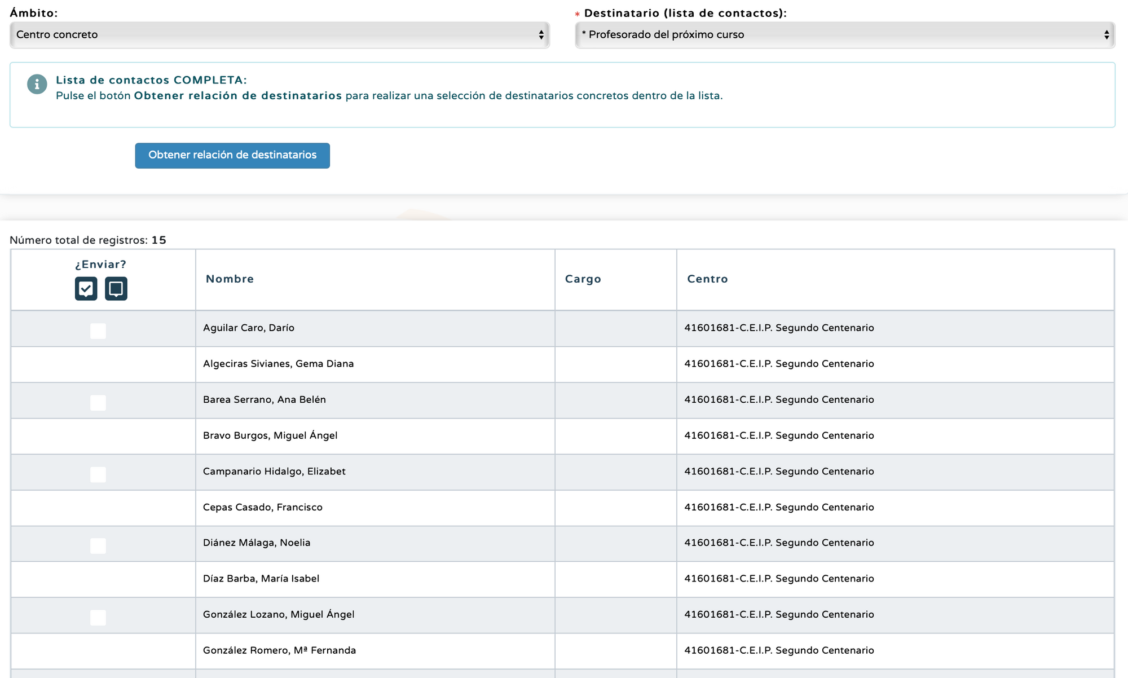
Task: Click the name Algeciras Sivianes, Gema Diana
Action: [x=278, y=364]
